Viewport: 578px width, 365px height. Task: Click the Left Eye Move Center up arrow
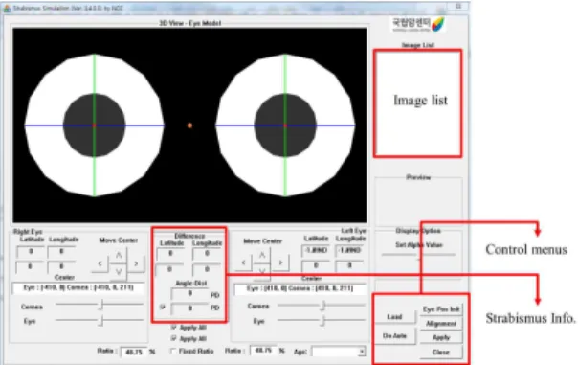pyautogui.click(x=261, y=255)
